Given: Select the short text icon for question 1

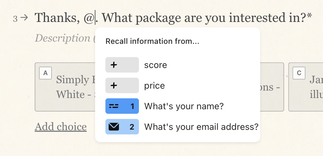Looking at the screenshot, I should [114, 106].
